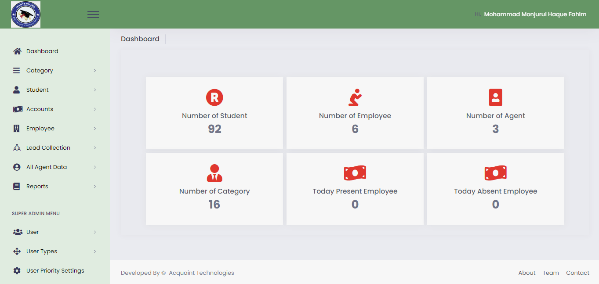The height and width of the screenshot is (284, 599).
Task: Expand the User Types menu chevron
Action: click(95, 251)
